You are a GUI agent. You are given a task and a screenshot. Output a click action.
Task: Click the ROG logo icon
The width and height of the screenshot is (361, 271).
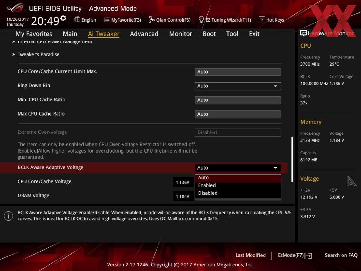[x=15, y=8]
